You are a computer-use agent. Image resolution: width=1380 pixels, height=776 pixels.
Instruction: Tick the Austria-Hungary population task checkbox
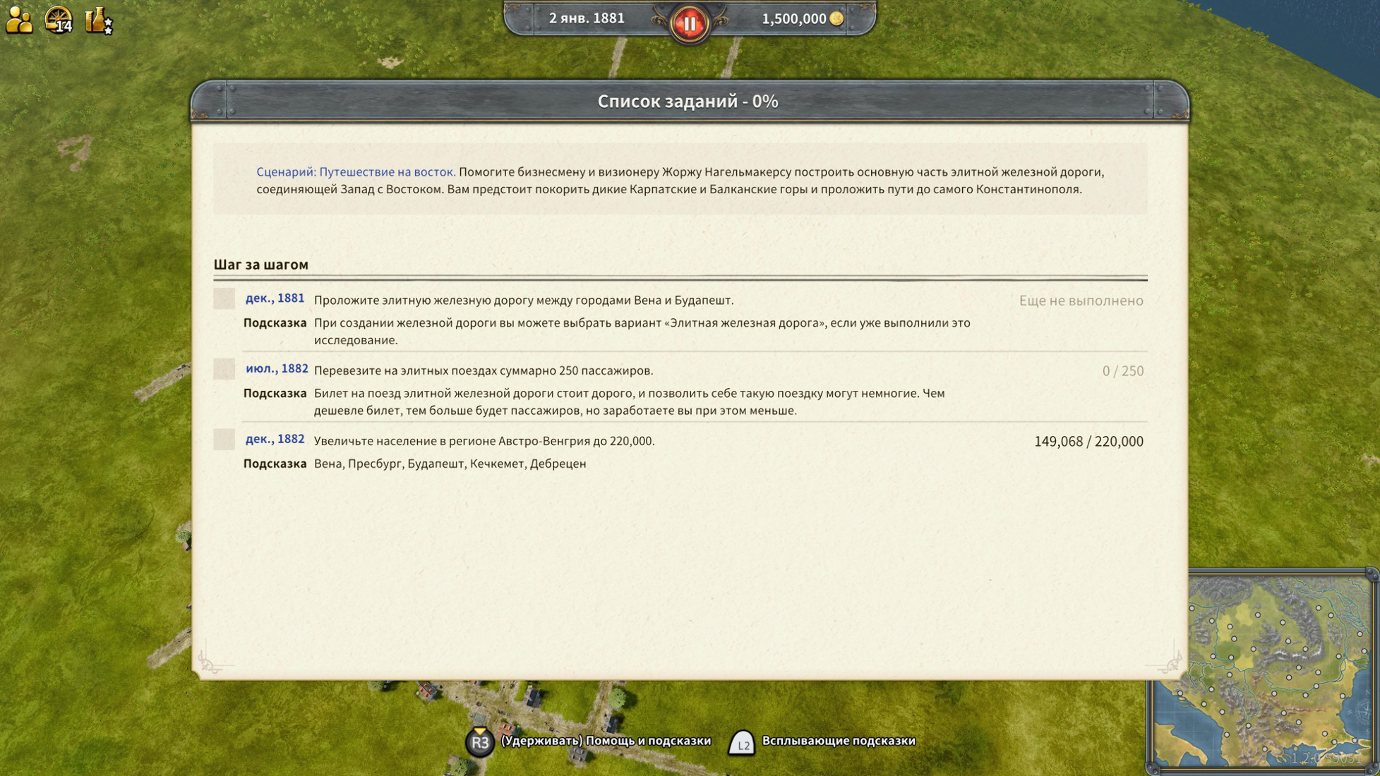pos(224,439)
